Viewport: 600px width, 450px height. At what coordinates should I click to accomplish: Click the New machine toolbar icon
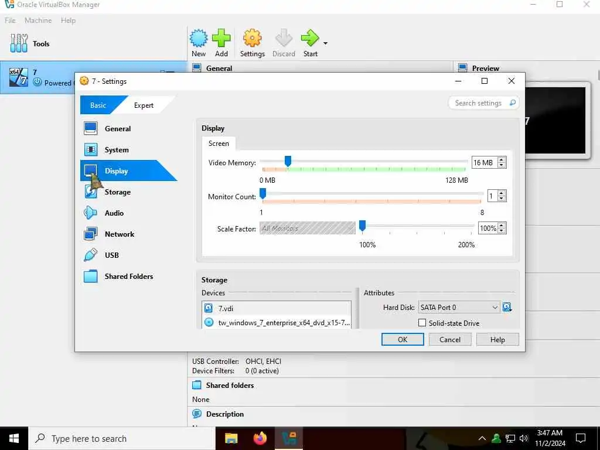coord(199,38)
